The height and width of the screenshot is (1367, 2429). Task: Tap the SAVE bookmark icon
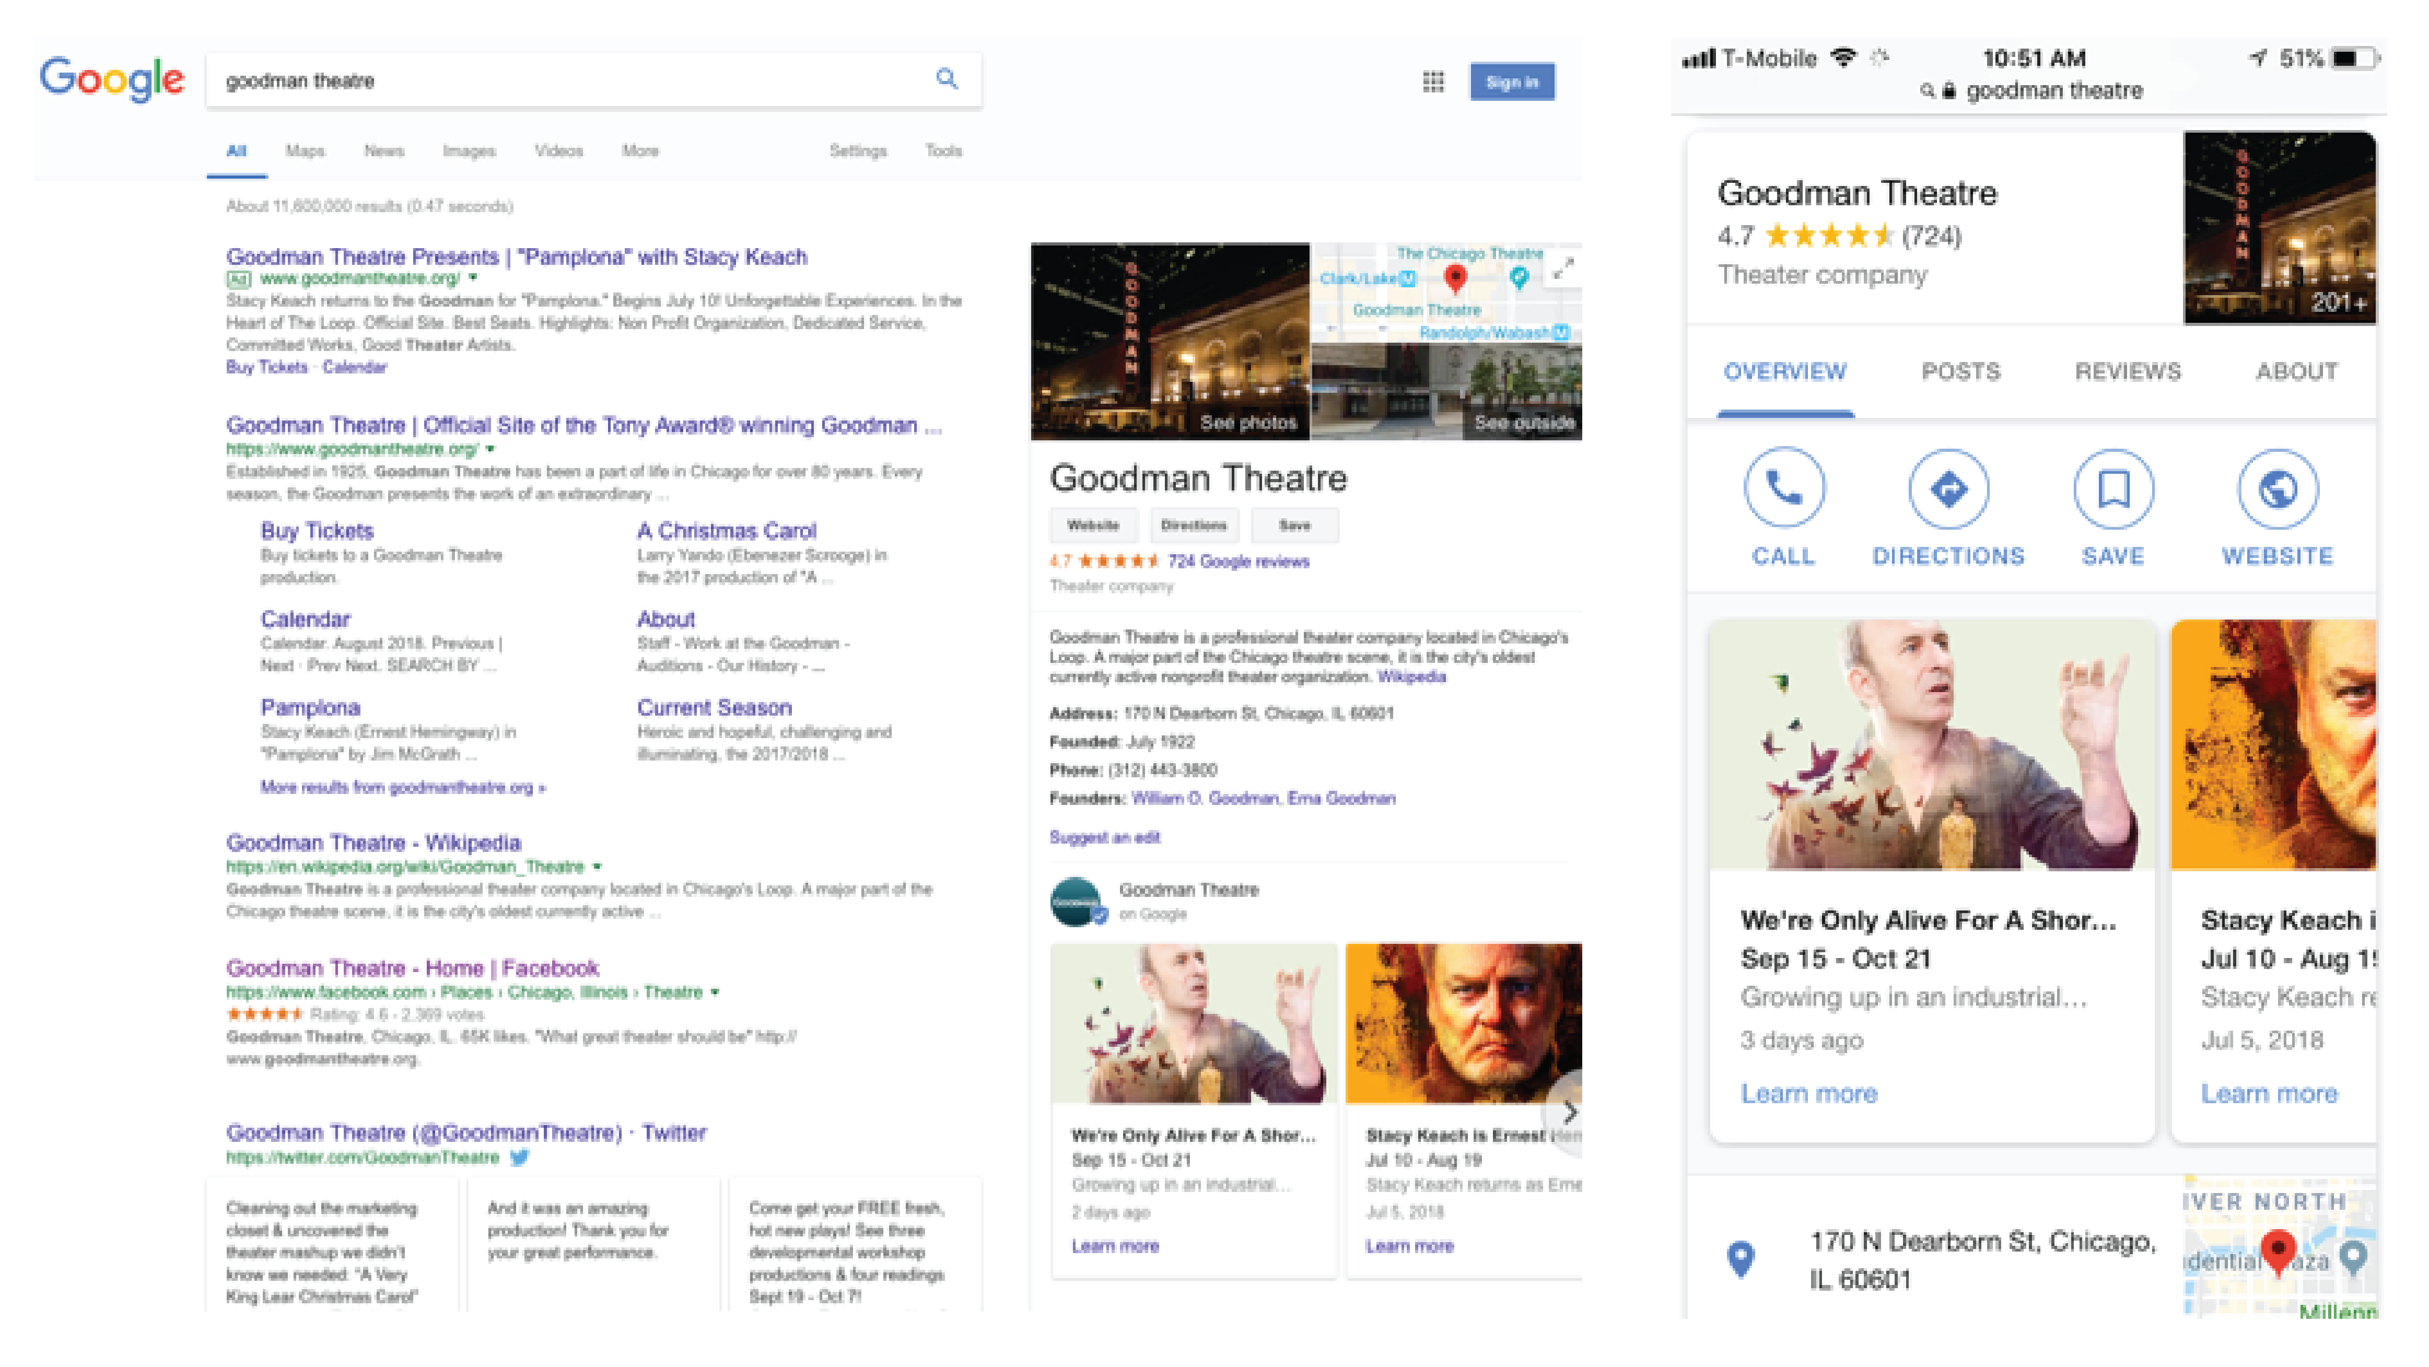(x=2113, y=488)
